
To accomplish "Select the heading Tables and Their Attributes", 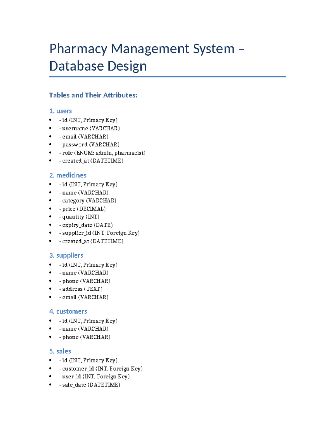I will 93,95.
